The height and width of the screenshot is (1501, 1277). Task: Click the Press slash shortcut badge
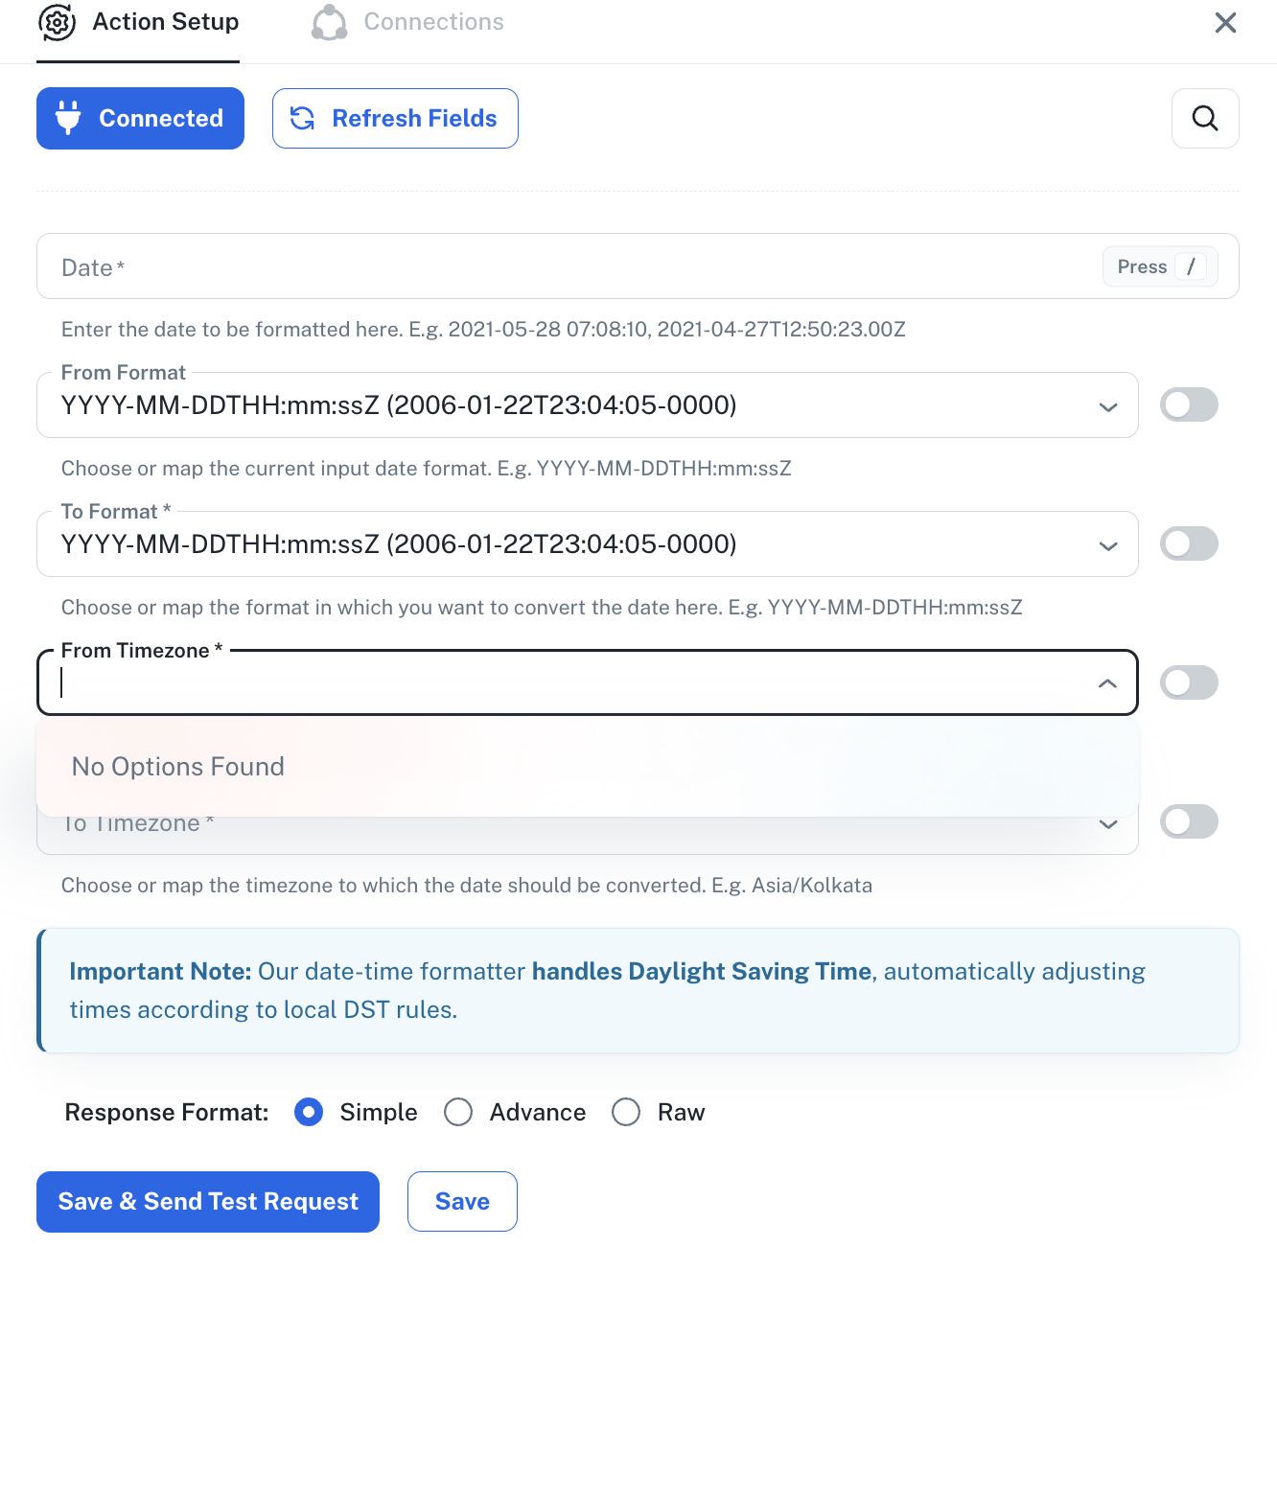[1160, 266]
